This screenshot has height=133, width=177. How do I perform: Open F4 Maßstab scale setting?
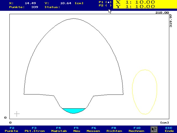click(x=59, y=129)
